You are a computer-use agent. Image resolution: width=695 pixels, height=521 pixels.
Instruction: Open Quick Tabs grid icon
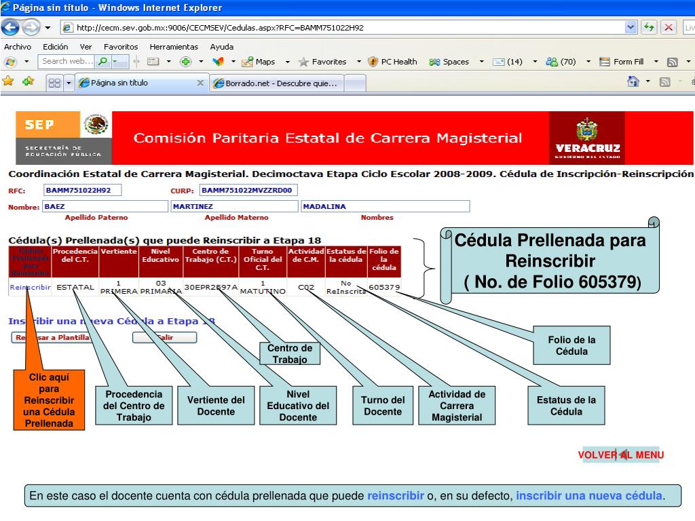pos(54,83)
